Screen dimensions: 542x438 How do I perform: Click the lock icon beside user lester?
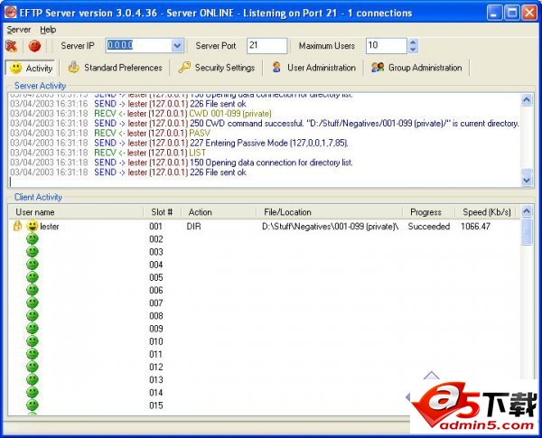point(17,226)
